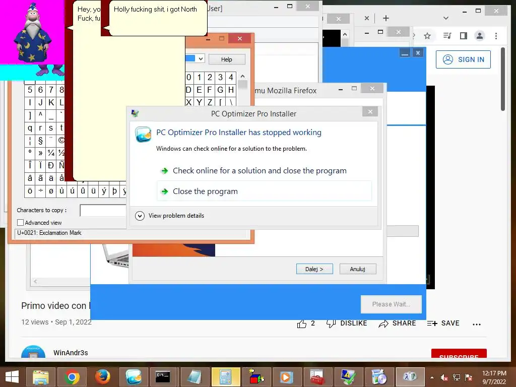The height and width of the screenshot is (387, 516).
Task: Open the disc installer taskbar icon
Action: (379, 377)
